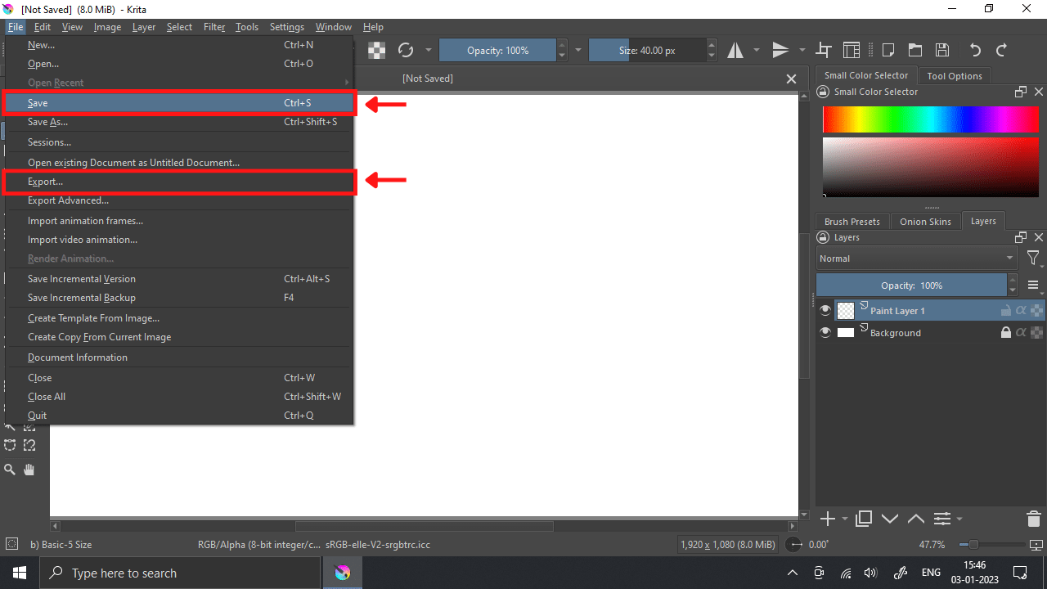
Task: Toggle inherit alpha on Paint Layer 1
Action: (1021, 311)
